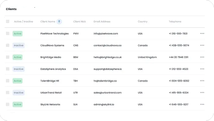The image size is (214, 121).
Task: Check the TalentBridge HR row checkbox
Action: pyautogui.click(x=8, y=81)
